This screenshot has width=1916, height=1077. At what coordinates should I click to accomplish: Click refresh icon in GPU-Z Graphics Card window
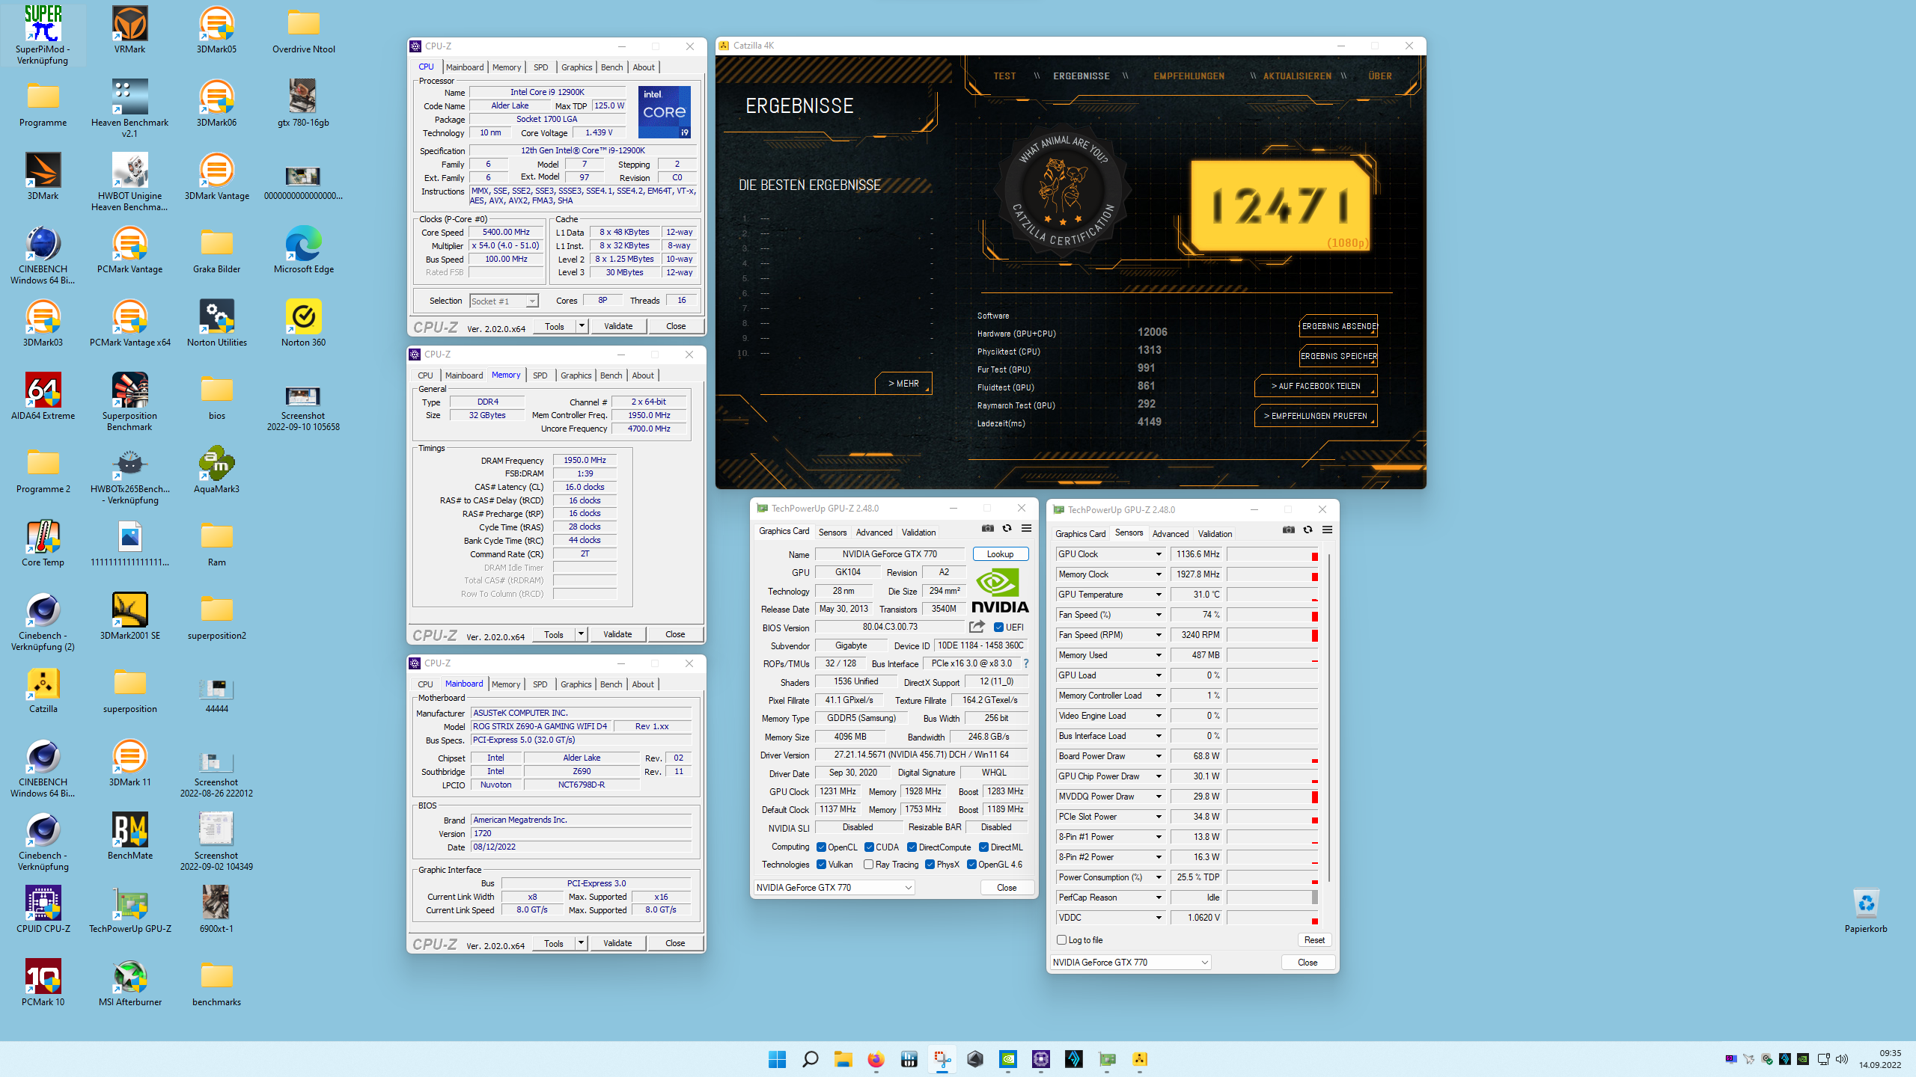tap(1007, 529)
